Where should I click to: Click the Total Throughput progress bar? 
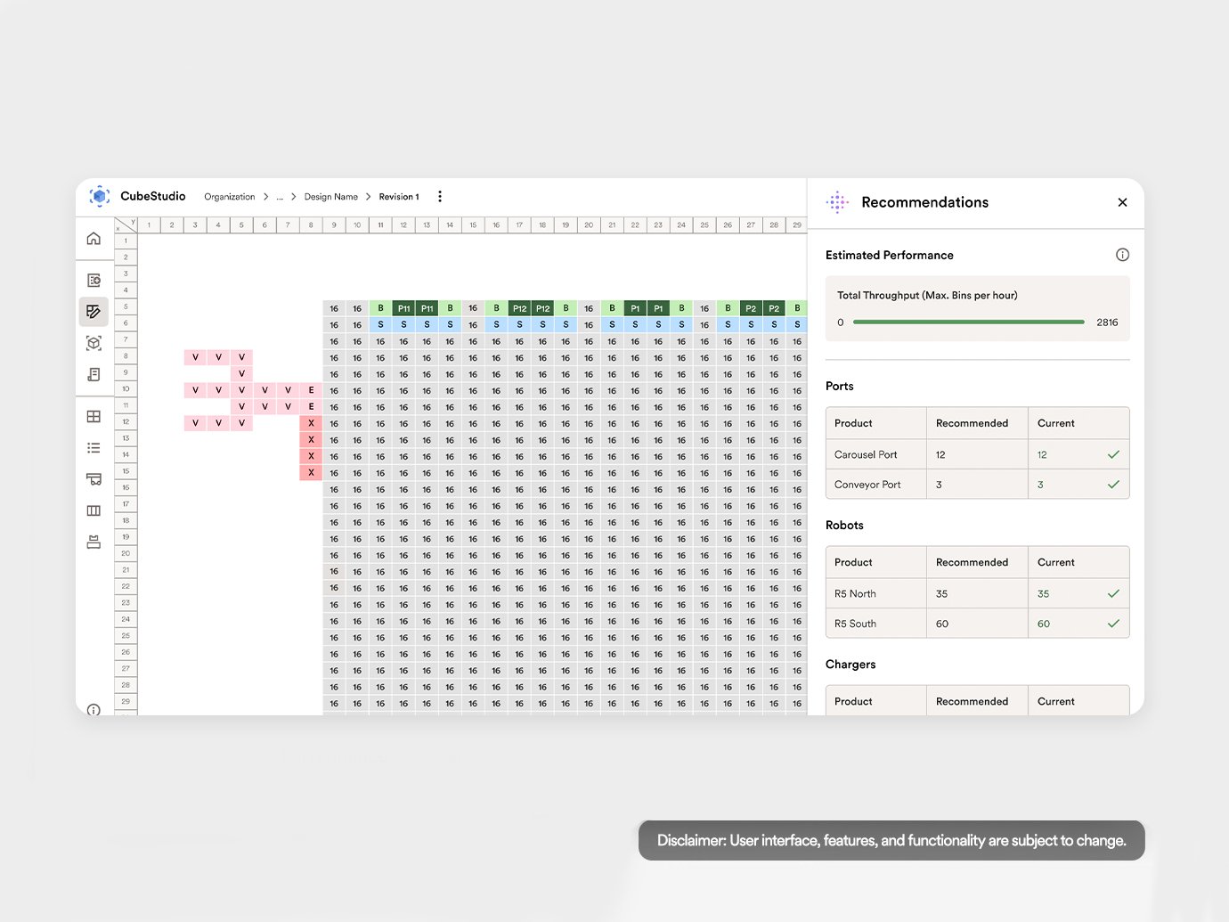pos(969,322)
